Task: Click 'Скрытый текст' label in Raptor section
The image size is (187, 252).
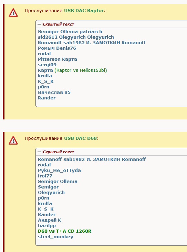Action: (x=59, y=24)
